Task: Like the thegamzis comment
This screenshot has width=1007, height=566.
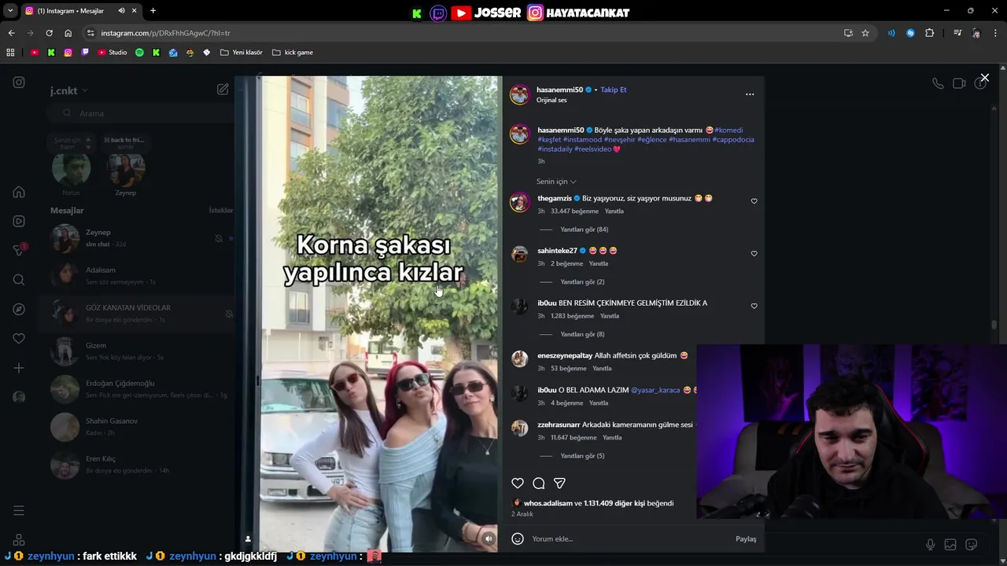Action: (754, 201)
